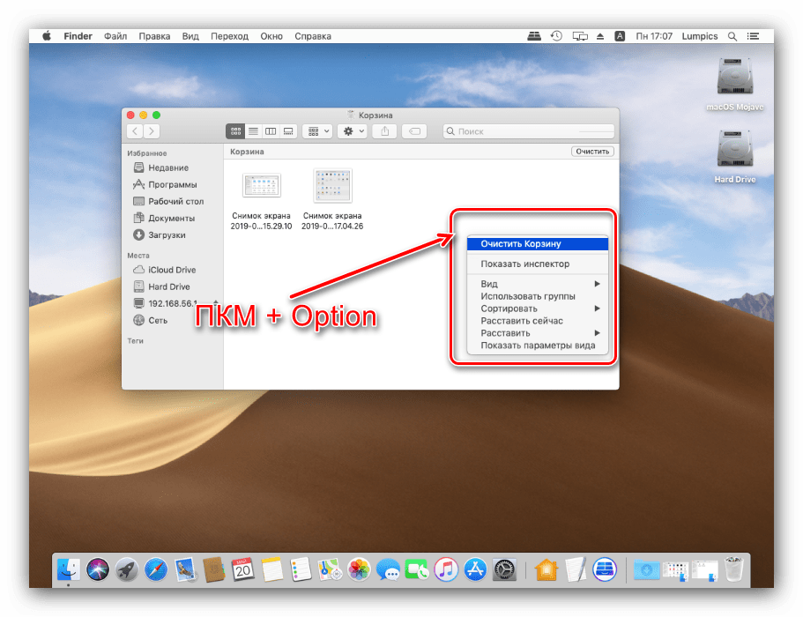Click the Очистить button
803x617 pixels.
tap(592, 152)
